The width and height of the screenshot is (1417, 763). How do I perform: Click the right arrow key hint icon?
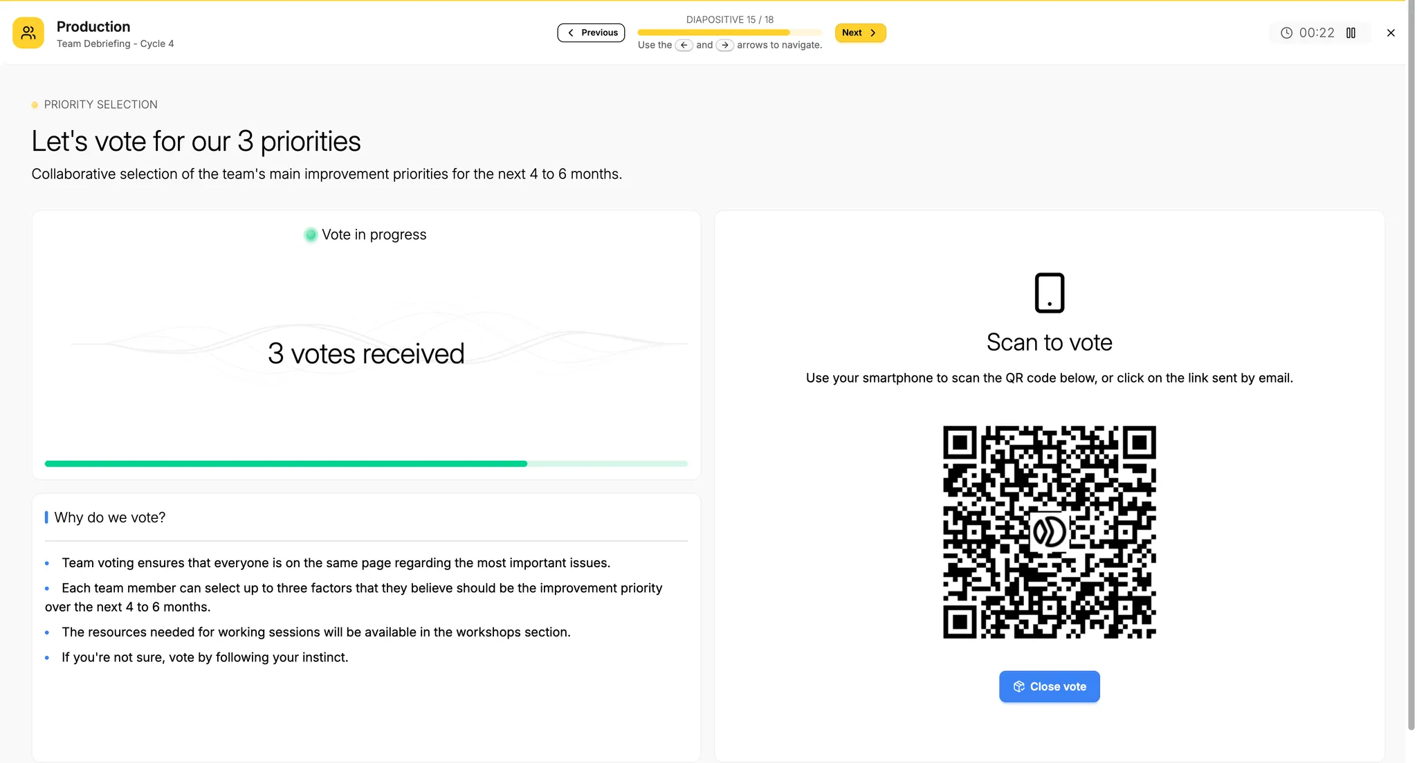[724, 45]
